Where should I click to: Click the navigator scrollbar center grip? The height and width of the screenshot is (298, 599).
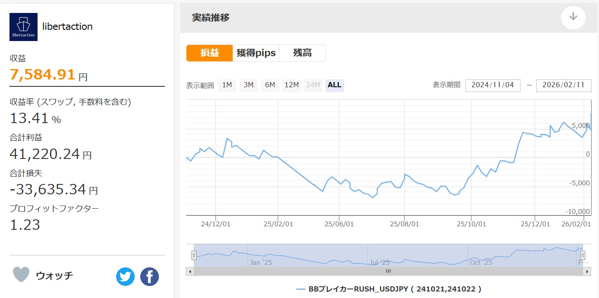click(x=388, y=271)
